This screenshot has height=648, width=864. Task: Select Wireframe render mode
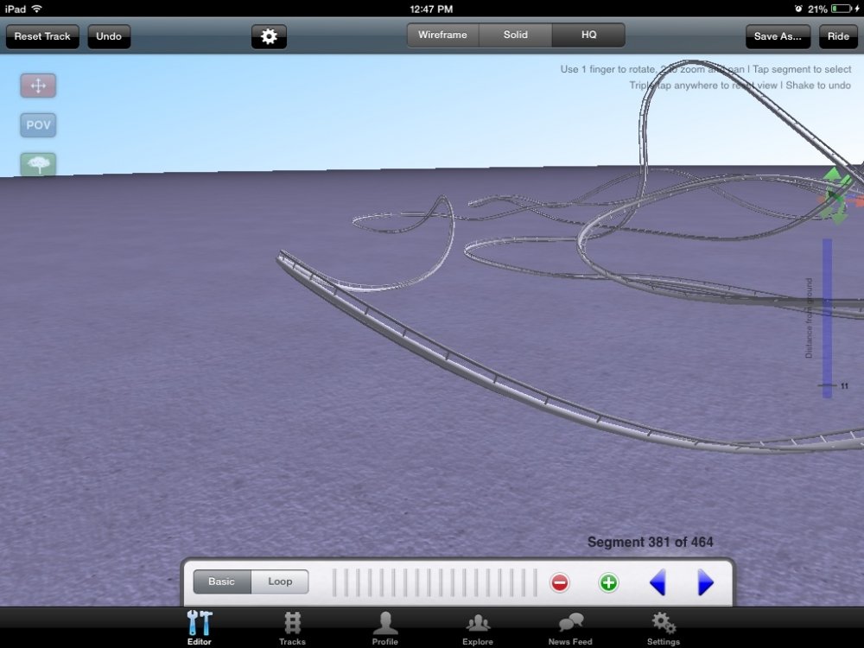tap(442, 35)
